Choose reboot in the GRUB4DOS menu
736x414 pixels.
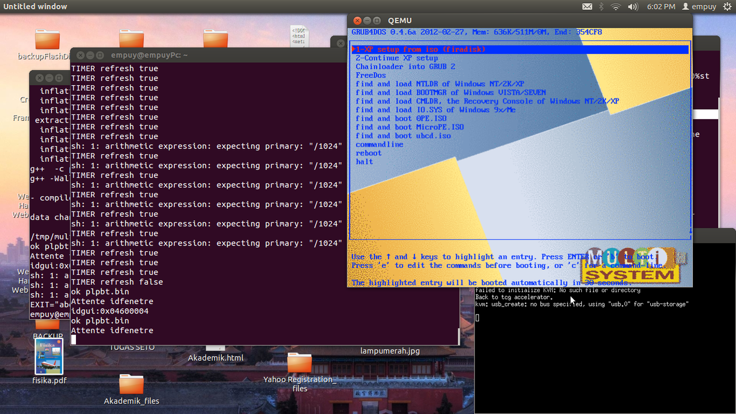(x=369, y=153)
